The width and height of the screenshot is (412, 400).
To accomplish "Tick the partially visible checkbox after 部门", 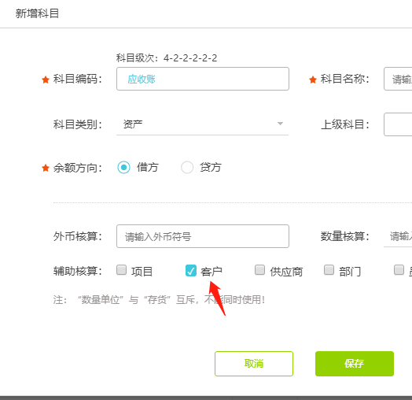I will coord(399,270).
